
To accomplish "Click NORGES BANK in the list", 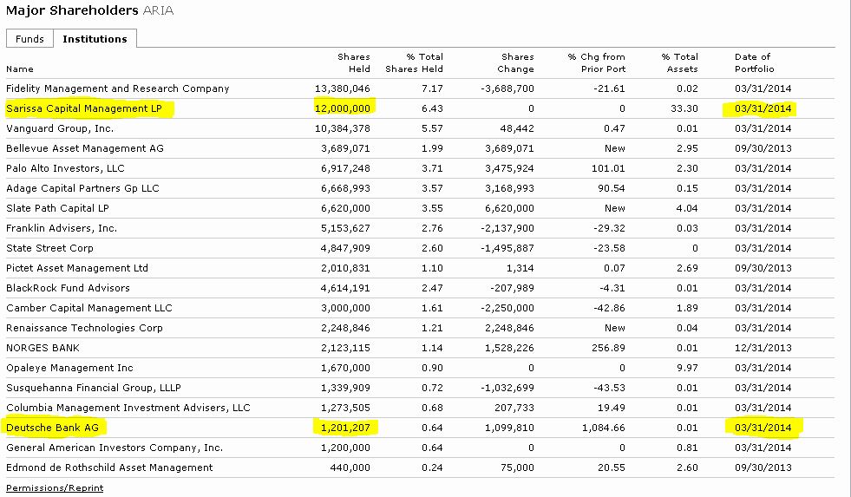I will (x=43, y=348).
